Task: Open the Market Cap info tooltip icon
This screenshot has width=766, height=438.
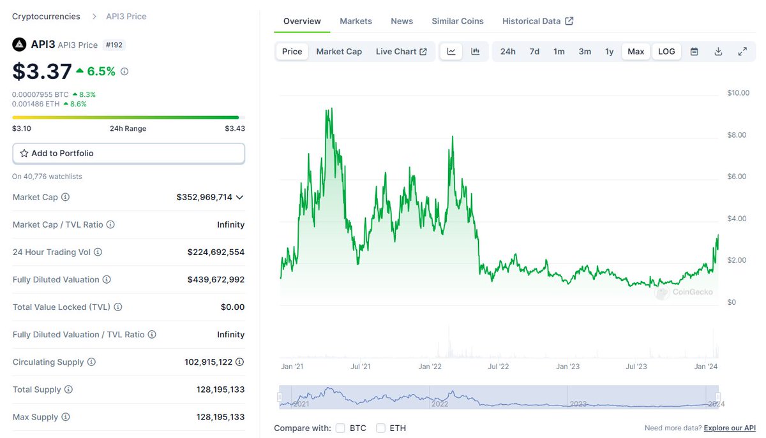Action: [x=65, y=198]
